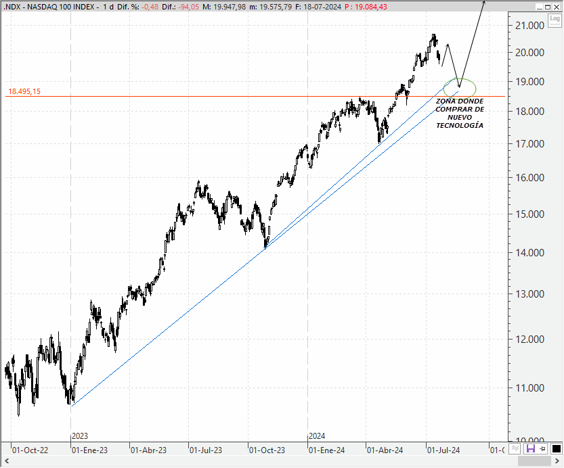Click the m: 19.575,79 low value
This screenshot has height=468, width=564.
tap(271, 7)
